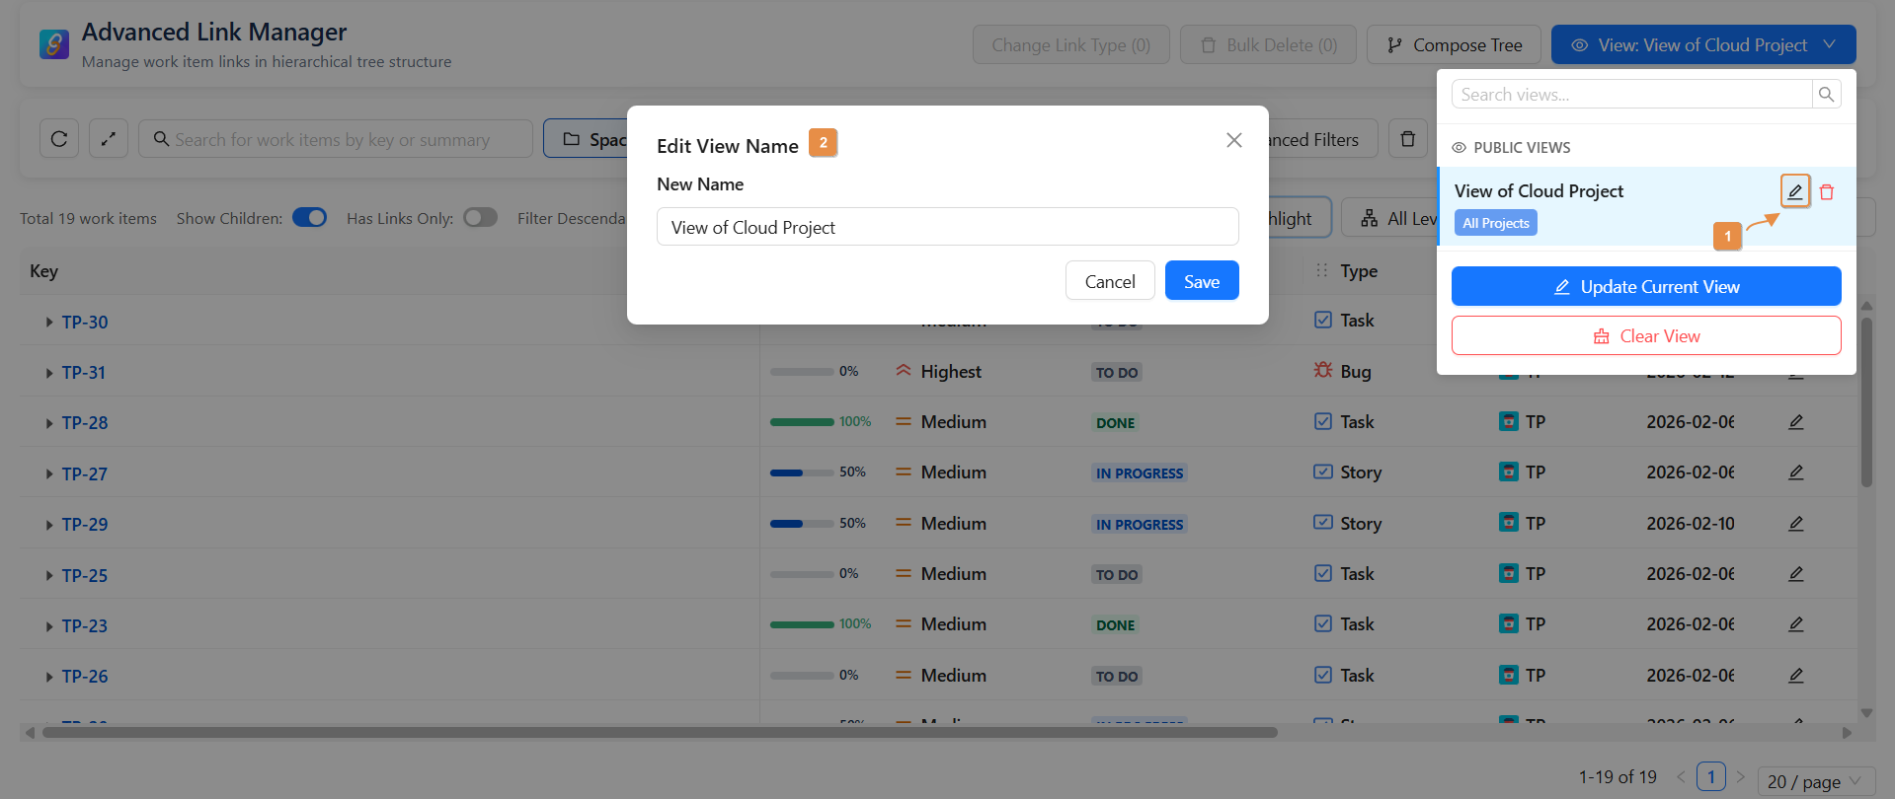
Task: Click the Compose Tree button
Action: coord(1454,45)
